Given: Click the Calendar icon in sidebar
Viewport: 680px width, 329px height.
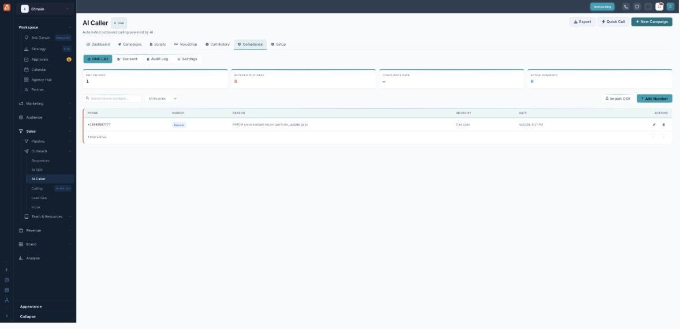Looking at the screenshot, I should [27, 70].
